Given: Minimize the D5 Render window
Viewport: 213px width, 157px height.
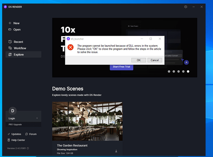Looking at the screenshot, I should pyautogui.click(x=194, y=7).
